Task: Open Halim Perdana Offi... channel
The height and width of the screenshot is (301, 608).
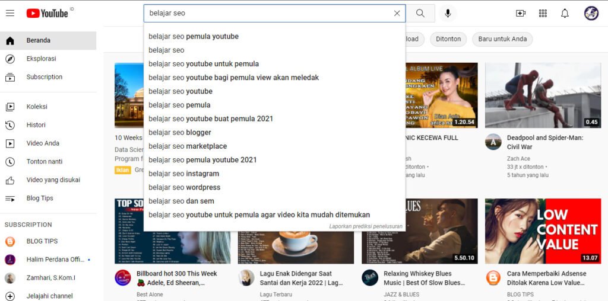Action: 48,259
